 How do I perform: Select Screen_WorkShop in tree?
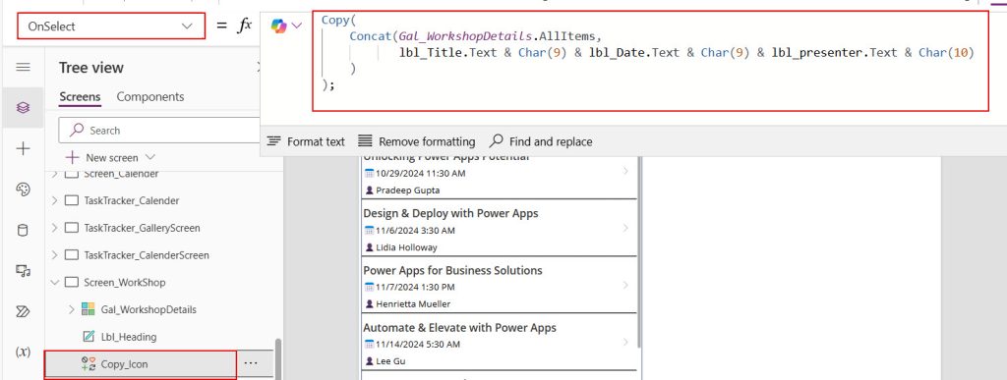tap(125, 282)
